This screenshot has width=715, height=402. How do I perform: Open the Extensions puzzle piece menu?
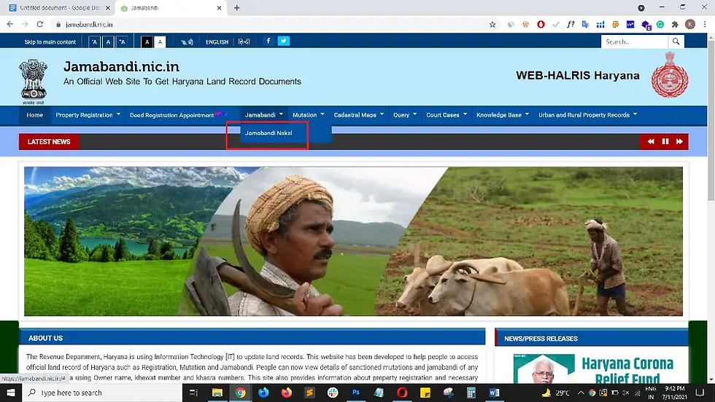675,25
